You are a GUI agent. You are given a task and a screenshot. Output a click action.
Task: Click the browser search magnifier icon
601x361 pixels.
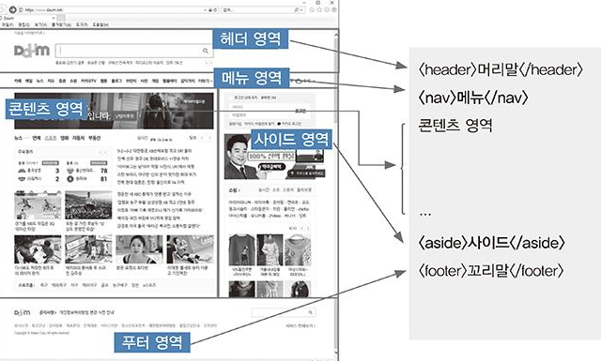(297, 10)
